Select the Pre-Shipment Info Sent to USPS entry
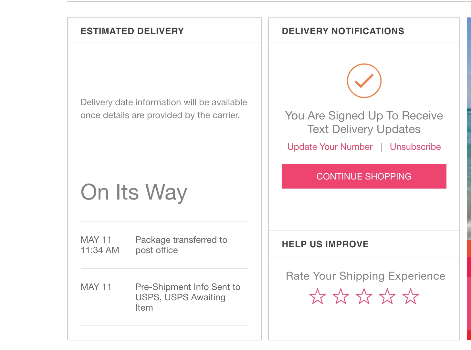The width and height of the screenshot is (471, 350). 187,297
